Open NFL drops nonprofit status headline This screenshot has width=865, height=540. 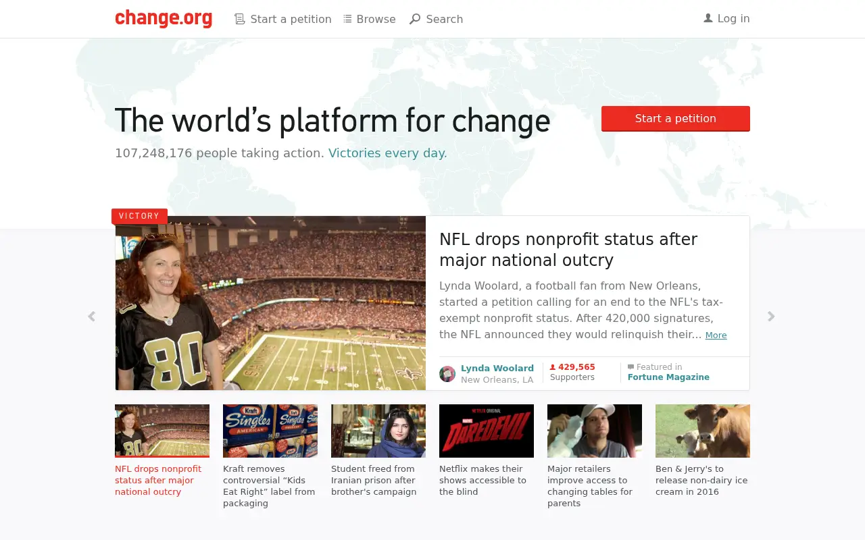[568, 250]
